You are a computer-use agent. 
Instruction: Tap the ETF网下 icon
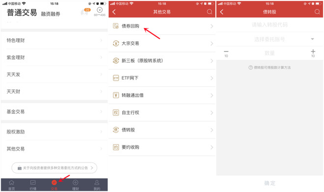[x=116, y=78]
